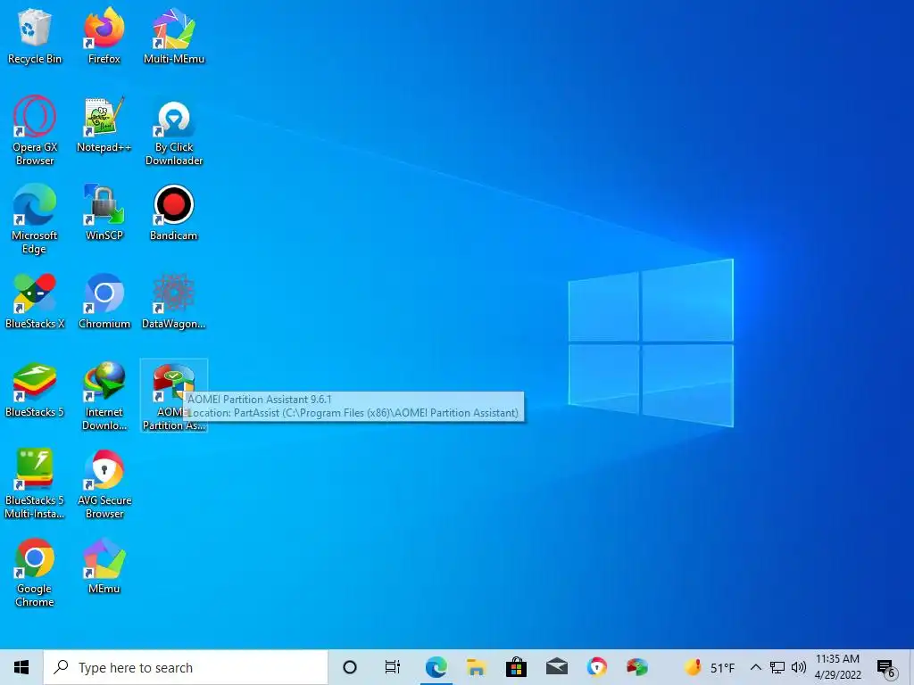Viewport: 914px width, 685px height.
Task: Select the Multi-MEmu desktop shortcut
Action: [x=174, y=36]
